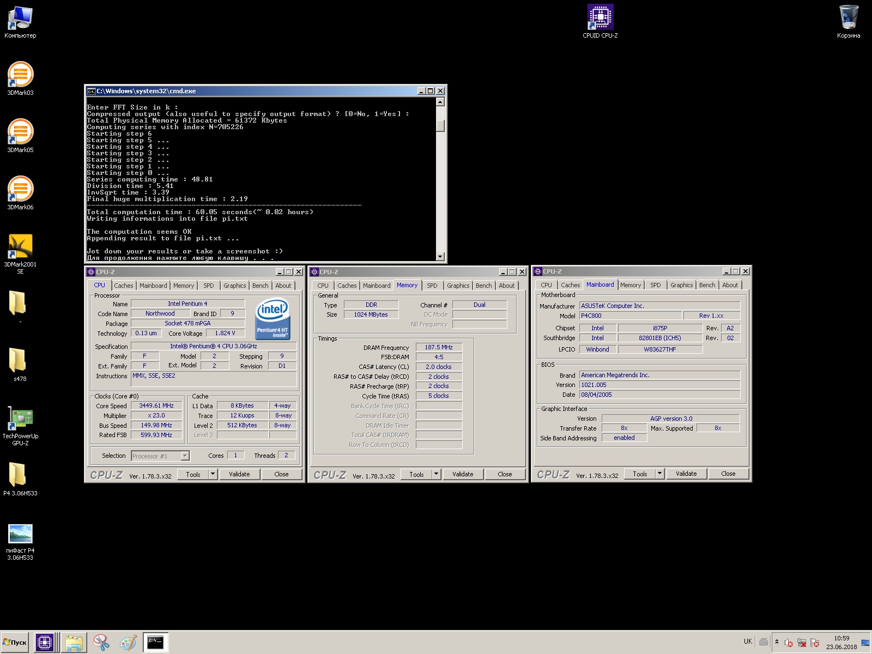Click the cmd window scrollbar up arrow
Viewport: 872px width, 654px height.
click(x=440, y=102)
